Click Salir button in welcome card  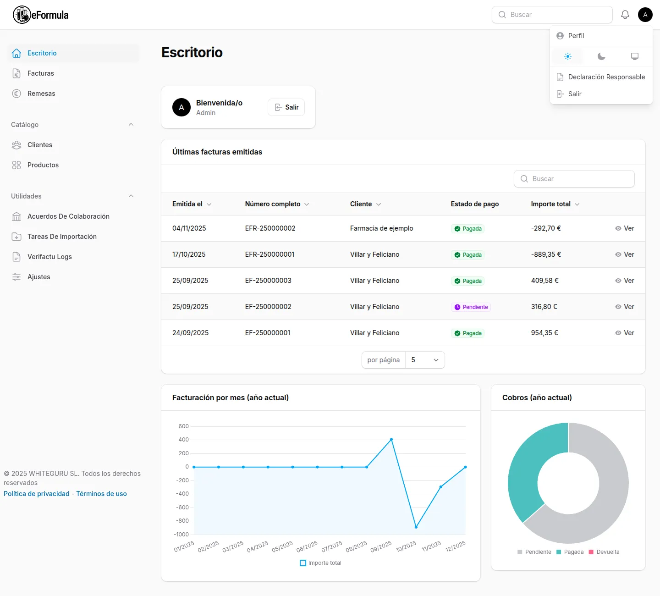[286, 107]
